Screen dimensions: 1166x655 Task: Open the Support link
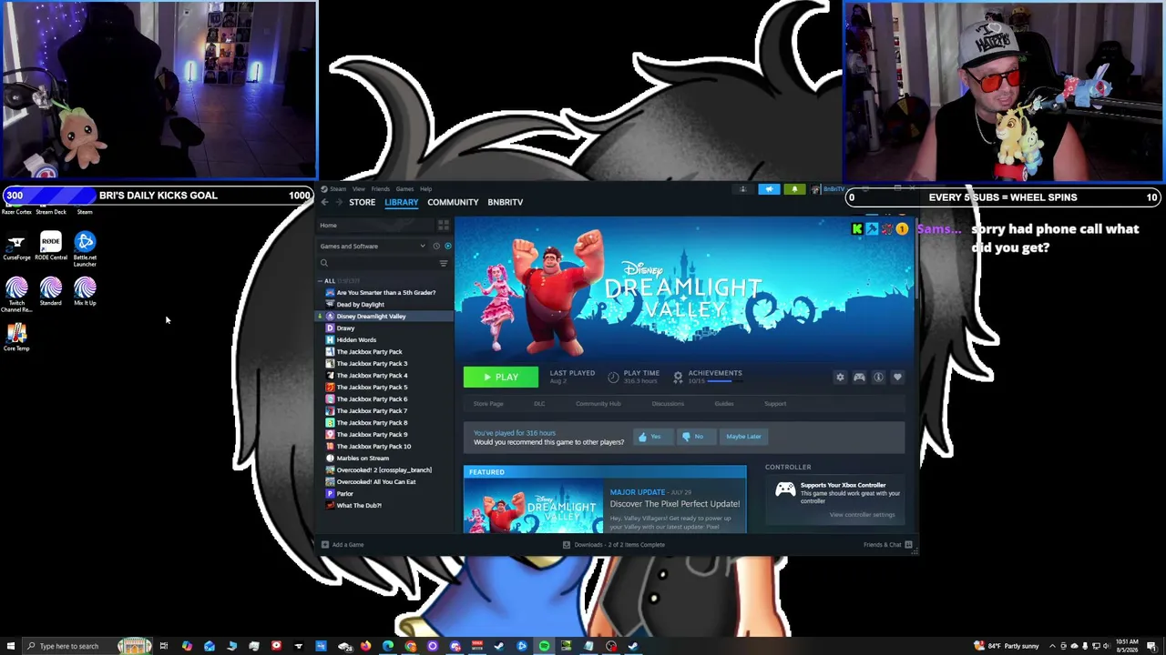coord(775,404)
